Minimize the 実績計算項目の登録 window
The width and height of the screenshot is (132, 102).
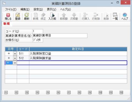point(112,3)
